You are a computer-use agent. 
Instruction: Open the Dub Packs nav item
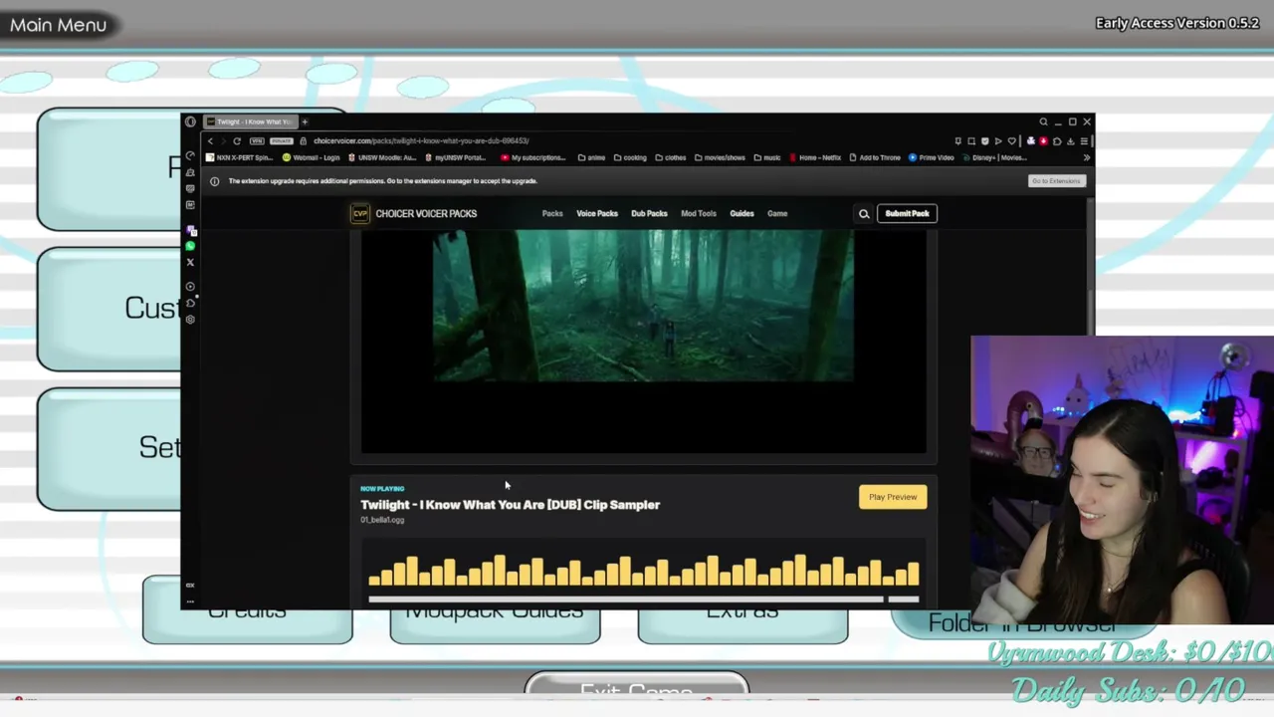click(649, 213)
